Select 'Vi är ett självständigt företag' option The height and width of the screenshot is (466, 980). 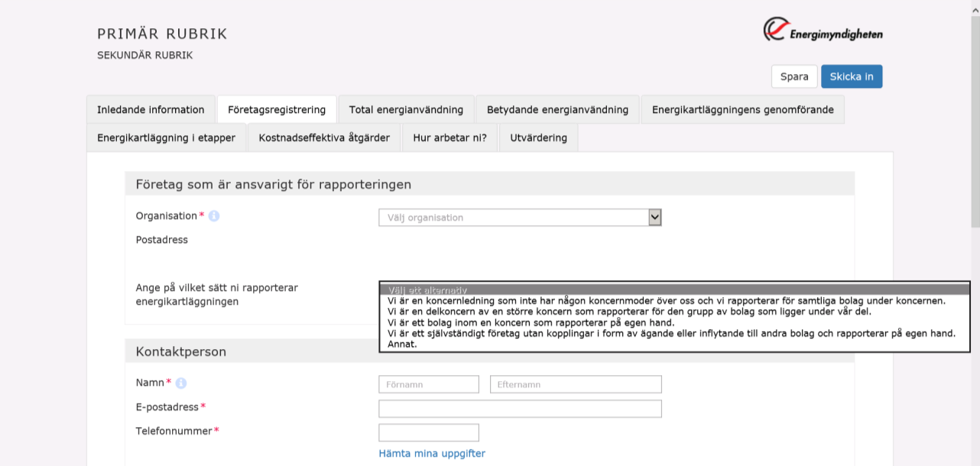[674, 333]
